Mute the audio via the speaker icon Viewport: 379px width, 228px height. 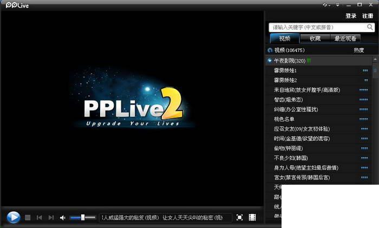coord(63,218)
